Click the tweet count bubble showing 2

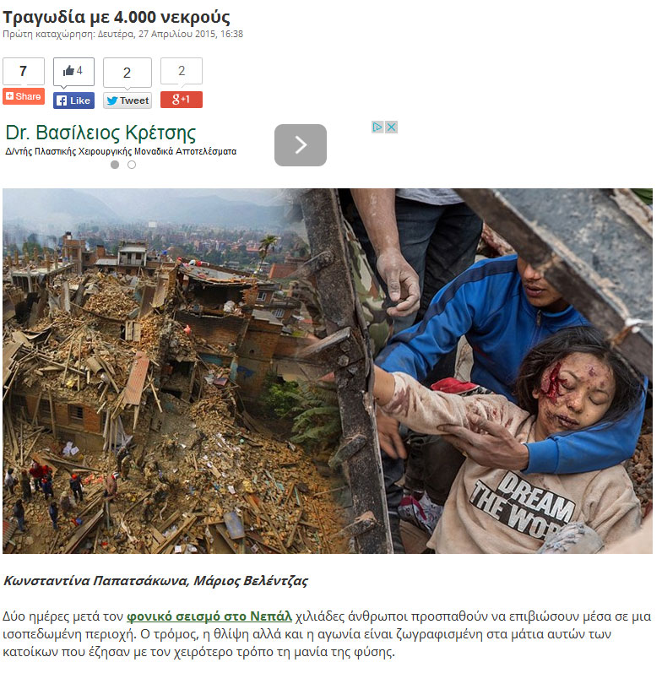click(128, 73)
